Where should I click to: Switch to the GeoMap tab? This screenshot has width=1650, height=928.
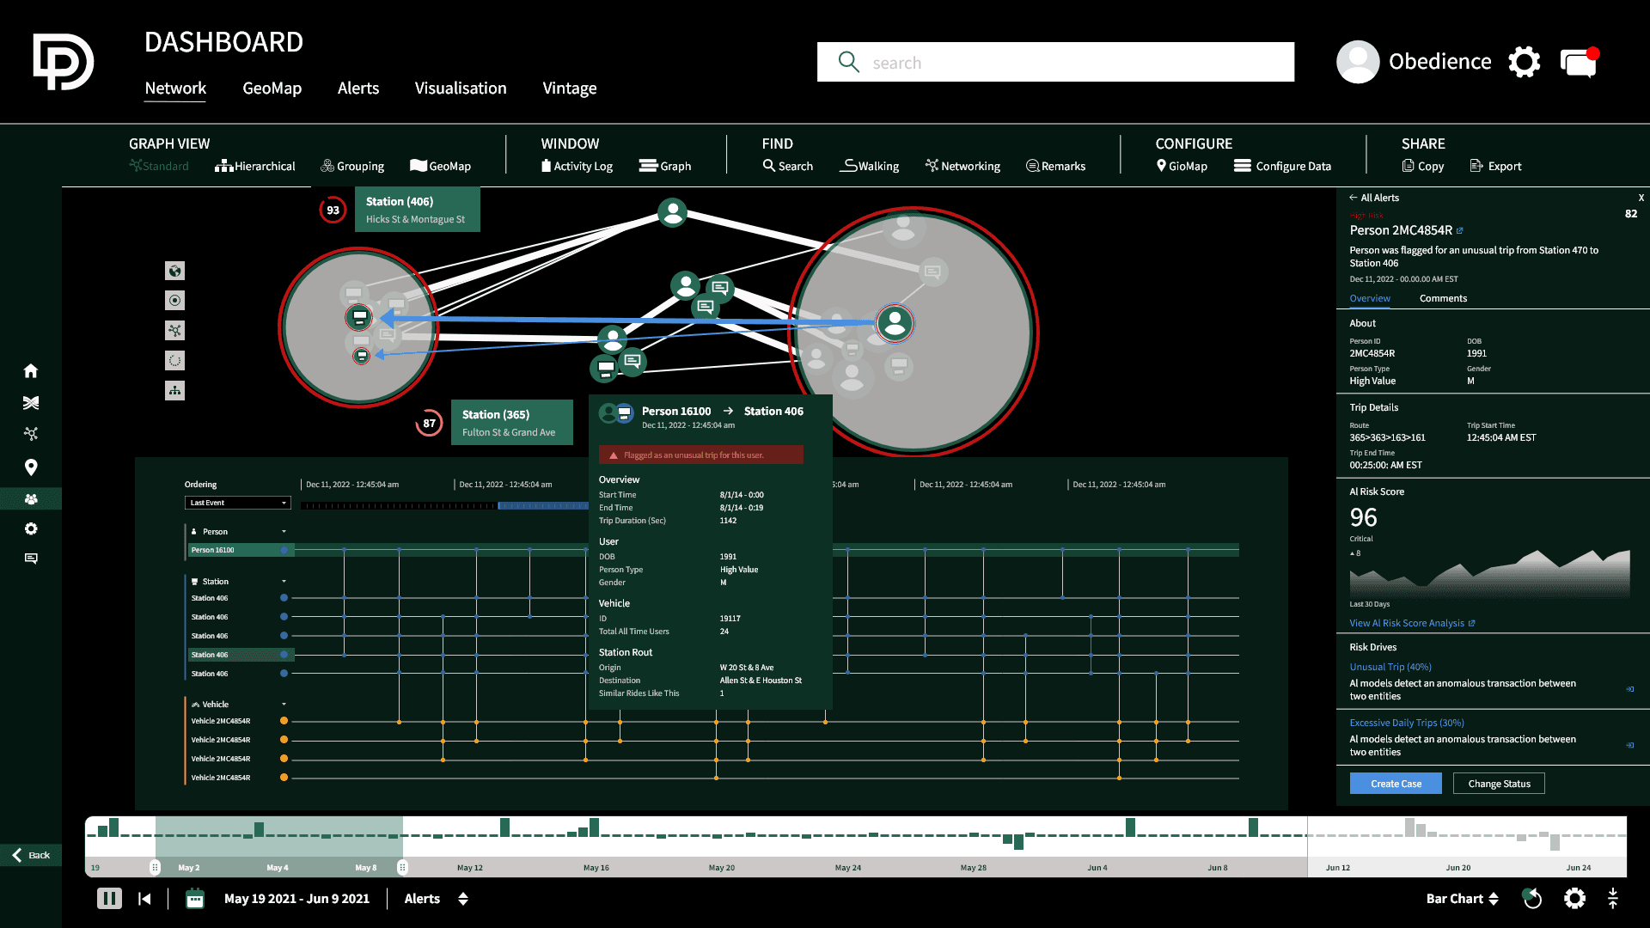tap(272, 88)
